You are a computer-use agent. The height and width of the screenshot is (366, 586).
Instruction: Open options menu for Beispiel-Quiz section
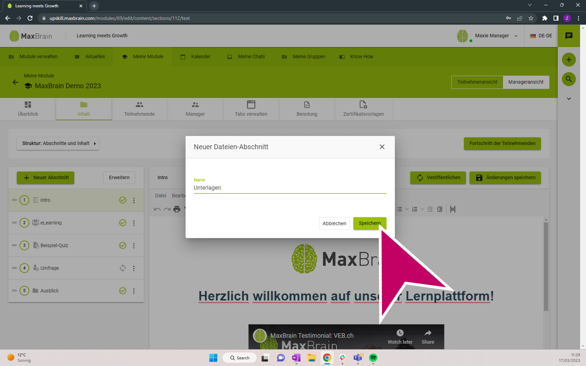coord(134,246)
